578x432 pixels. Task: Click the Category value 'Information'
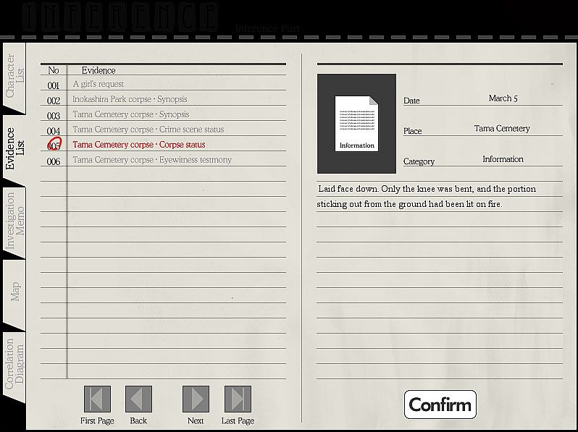point(503,159)
